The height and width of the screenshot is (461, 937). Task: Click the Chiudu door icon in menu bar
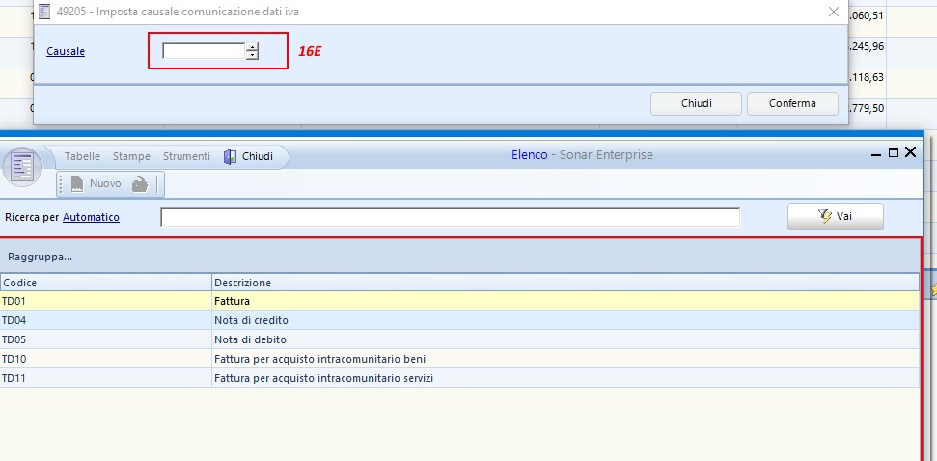[x=230, y=156]
